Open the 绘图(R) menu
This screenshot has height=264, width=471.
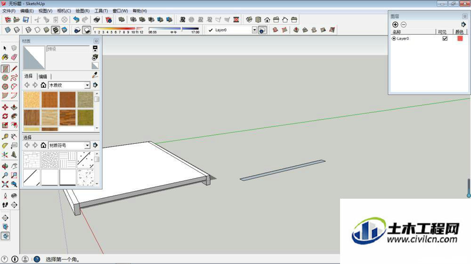point(82,11)
